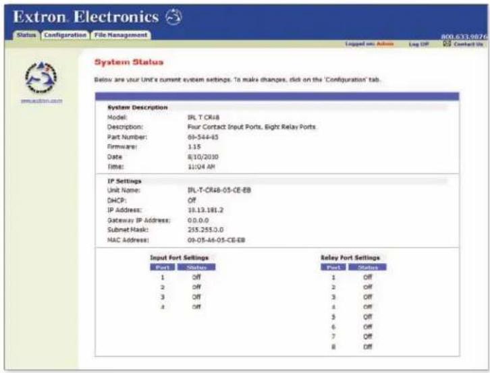Click Input Port 1 status Off

196,277
